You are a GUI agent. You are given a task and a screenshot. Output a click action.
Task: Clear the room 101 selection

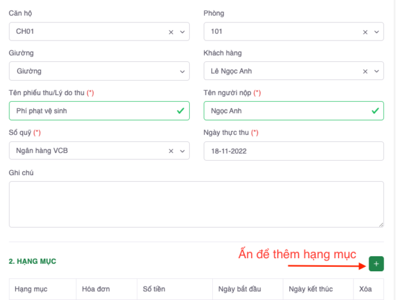(x=366, y=32)
